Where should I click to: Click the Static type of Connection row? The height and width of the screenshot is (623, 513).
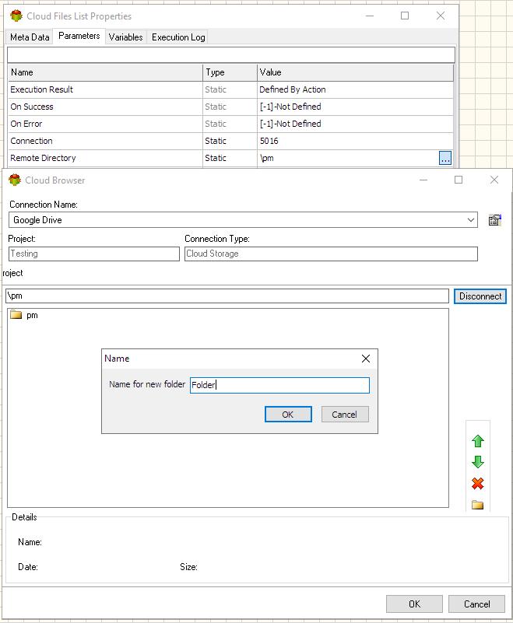[216, 141]
